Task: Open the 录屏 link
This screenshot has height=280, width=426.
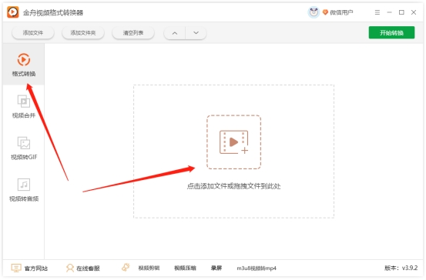Action: tap(216, 268)
